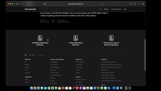Open the Apple Developer Program footer link
This screenshot has width=161, height=91.
pyautogui.click(x=108, y=62)
